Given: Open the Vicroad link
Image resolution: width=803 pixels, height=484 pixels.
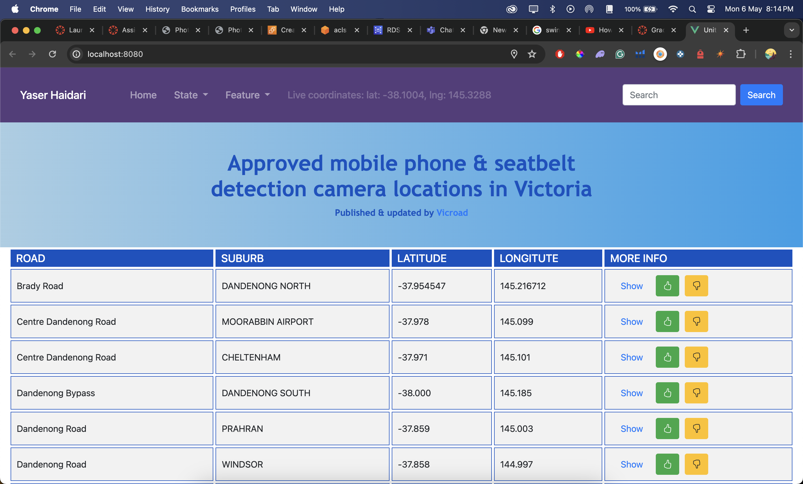Looking at the screenshot, I should pyautogui.click(x=452, y=212).
